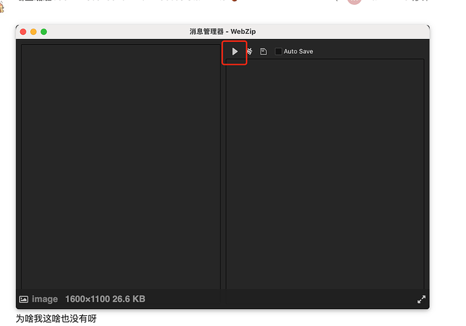Click the play/run triangle button
This screenshot has height=326, width=466.
click(235, 52)
